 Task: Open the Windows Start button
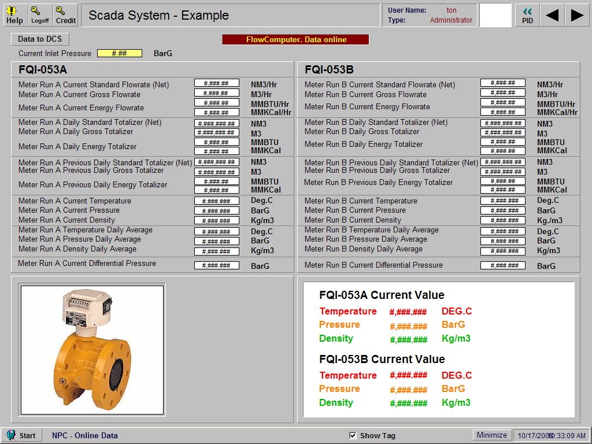[22, 435]
